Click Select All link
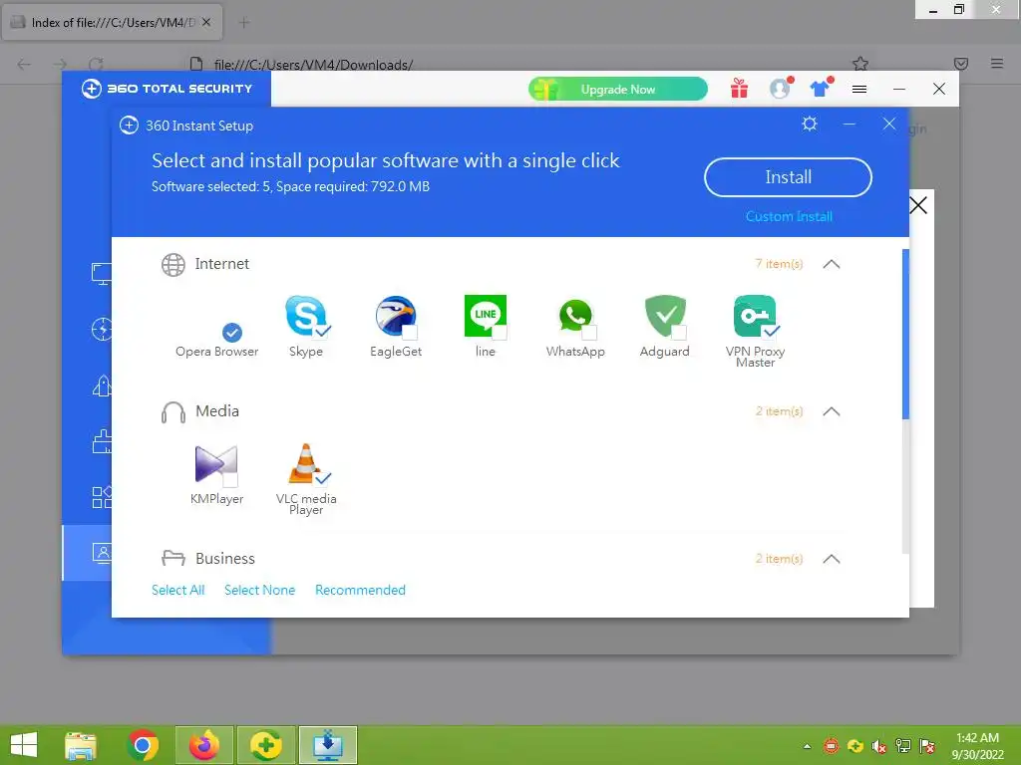 (x=177, y=590)
